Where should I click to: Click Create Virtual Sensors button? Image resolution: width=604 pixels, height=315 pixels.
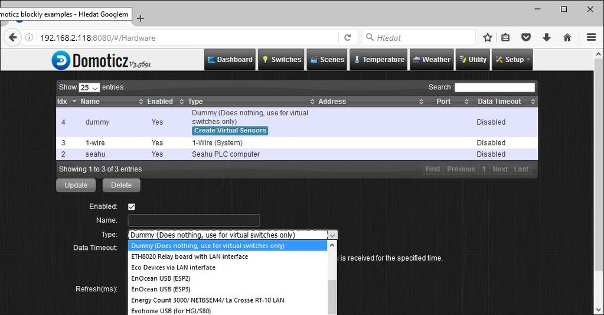[230, 131]
